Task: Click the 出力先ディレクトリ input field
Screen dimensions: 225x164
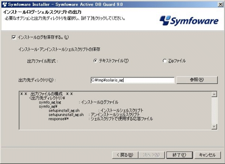Action: (132, 80)
